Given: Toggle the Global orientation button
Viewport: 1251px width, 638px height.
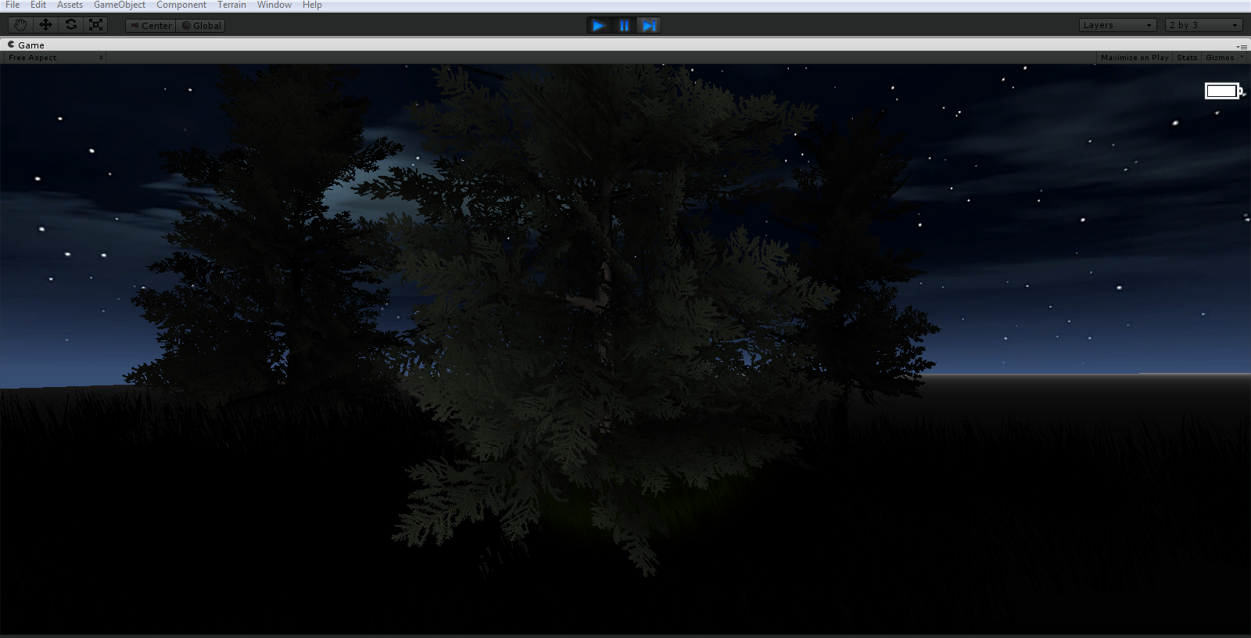Looking at the screenshot, I should [201, 26].
